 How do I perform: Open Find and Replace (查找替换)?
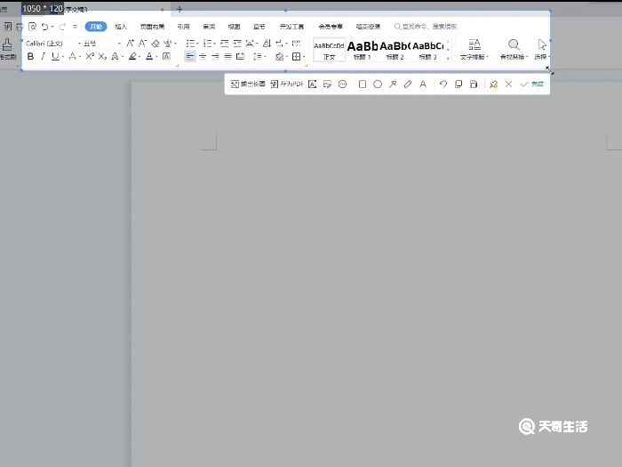click(514, 49)
